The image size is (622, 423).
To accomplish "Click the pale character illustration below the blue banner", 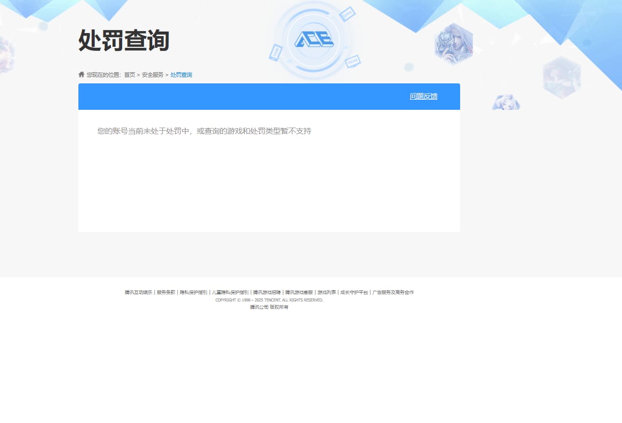I will (506, 102).
